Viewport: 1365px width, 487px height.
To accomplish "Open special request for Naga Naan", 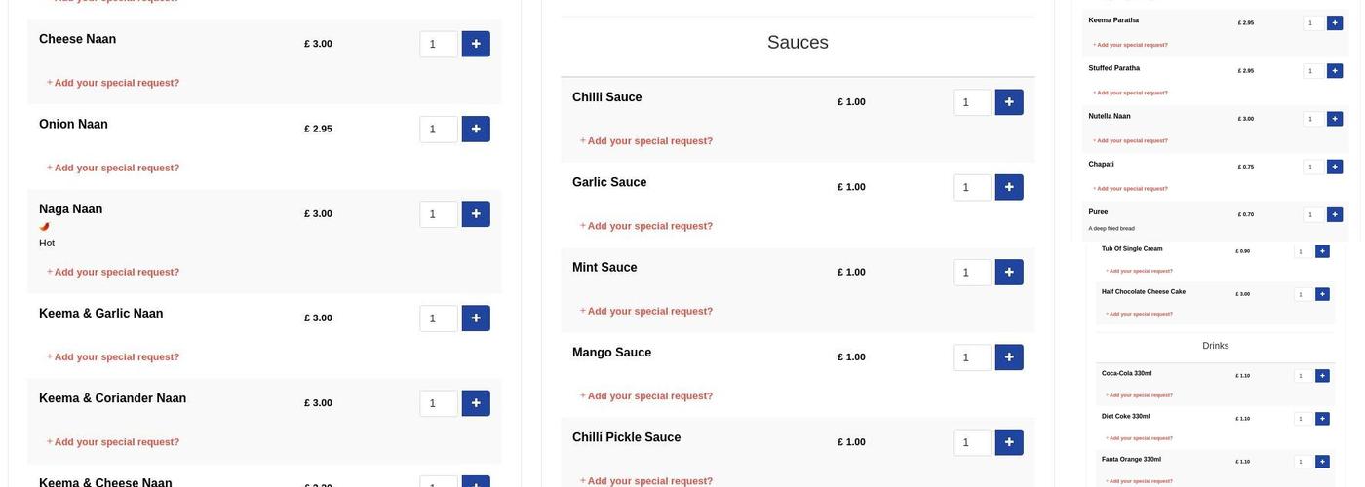I will [116, 272].
